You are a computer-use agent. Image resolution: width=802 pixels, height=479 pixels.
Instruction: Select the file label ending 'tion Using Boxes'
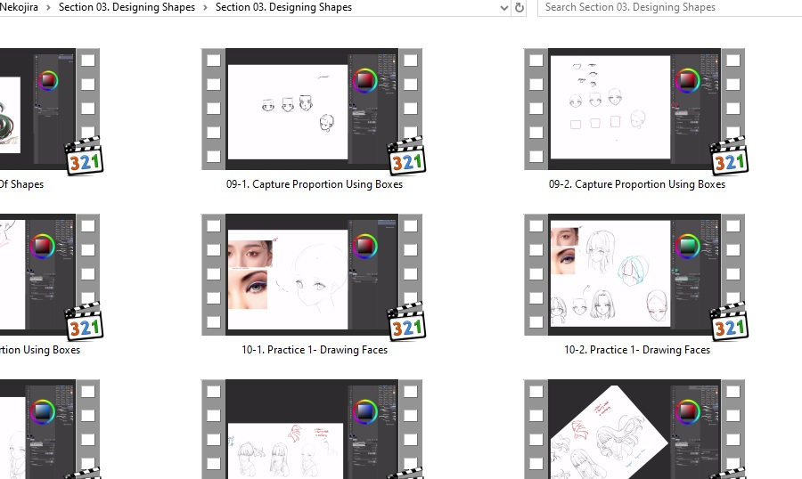click(x=40, y=350)
